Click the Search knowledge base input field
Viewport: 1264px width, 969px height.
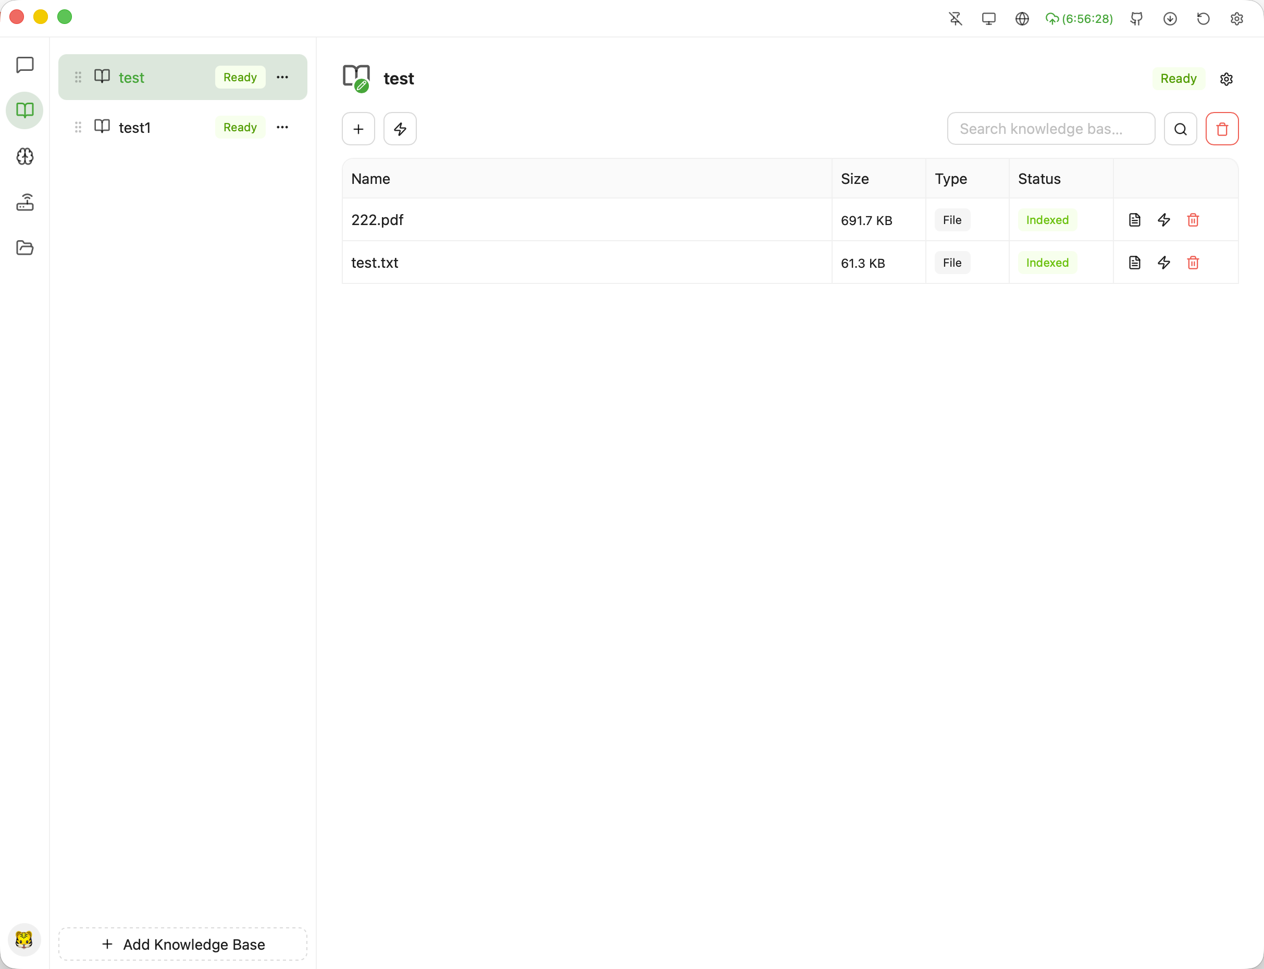[1050, 129]
